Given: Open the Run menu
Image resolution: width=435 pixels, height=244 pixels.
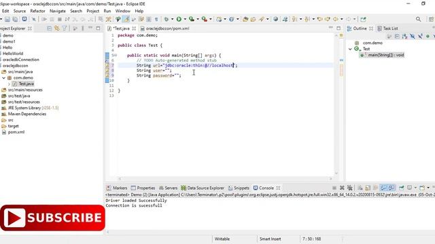Looking at the screenshot, I should click(x=107, y=11).
